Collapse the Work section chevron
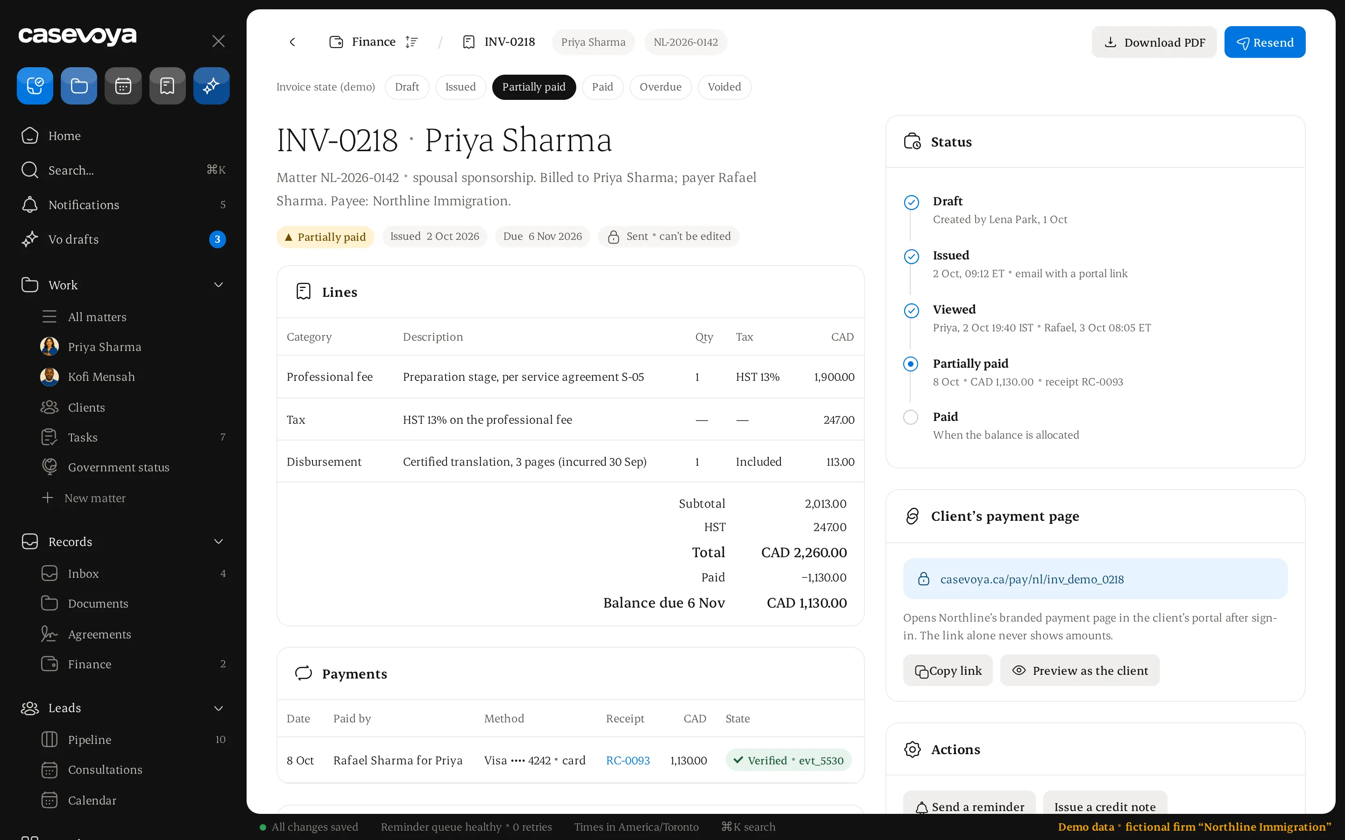Image resolution: width=1345 pixels, height=840 pixels. 219,285
